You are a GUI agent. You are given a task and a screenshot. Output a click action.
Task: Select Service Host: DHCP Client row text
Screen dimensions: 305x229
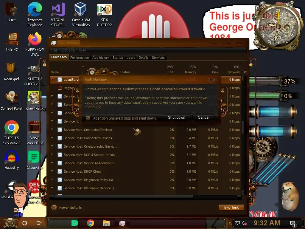(x=82, y=171)
